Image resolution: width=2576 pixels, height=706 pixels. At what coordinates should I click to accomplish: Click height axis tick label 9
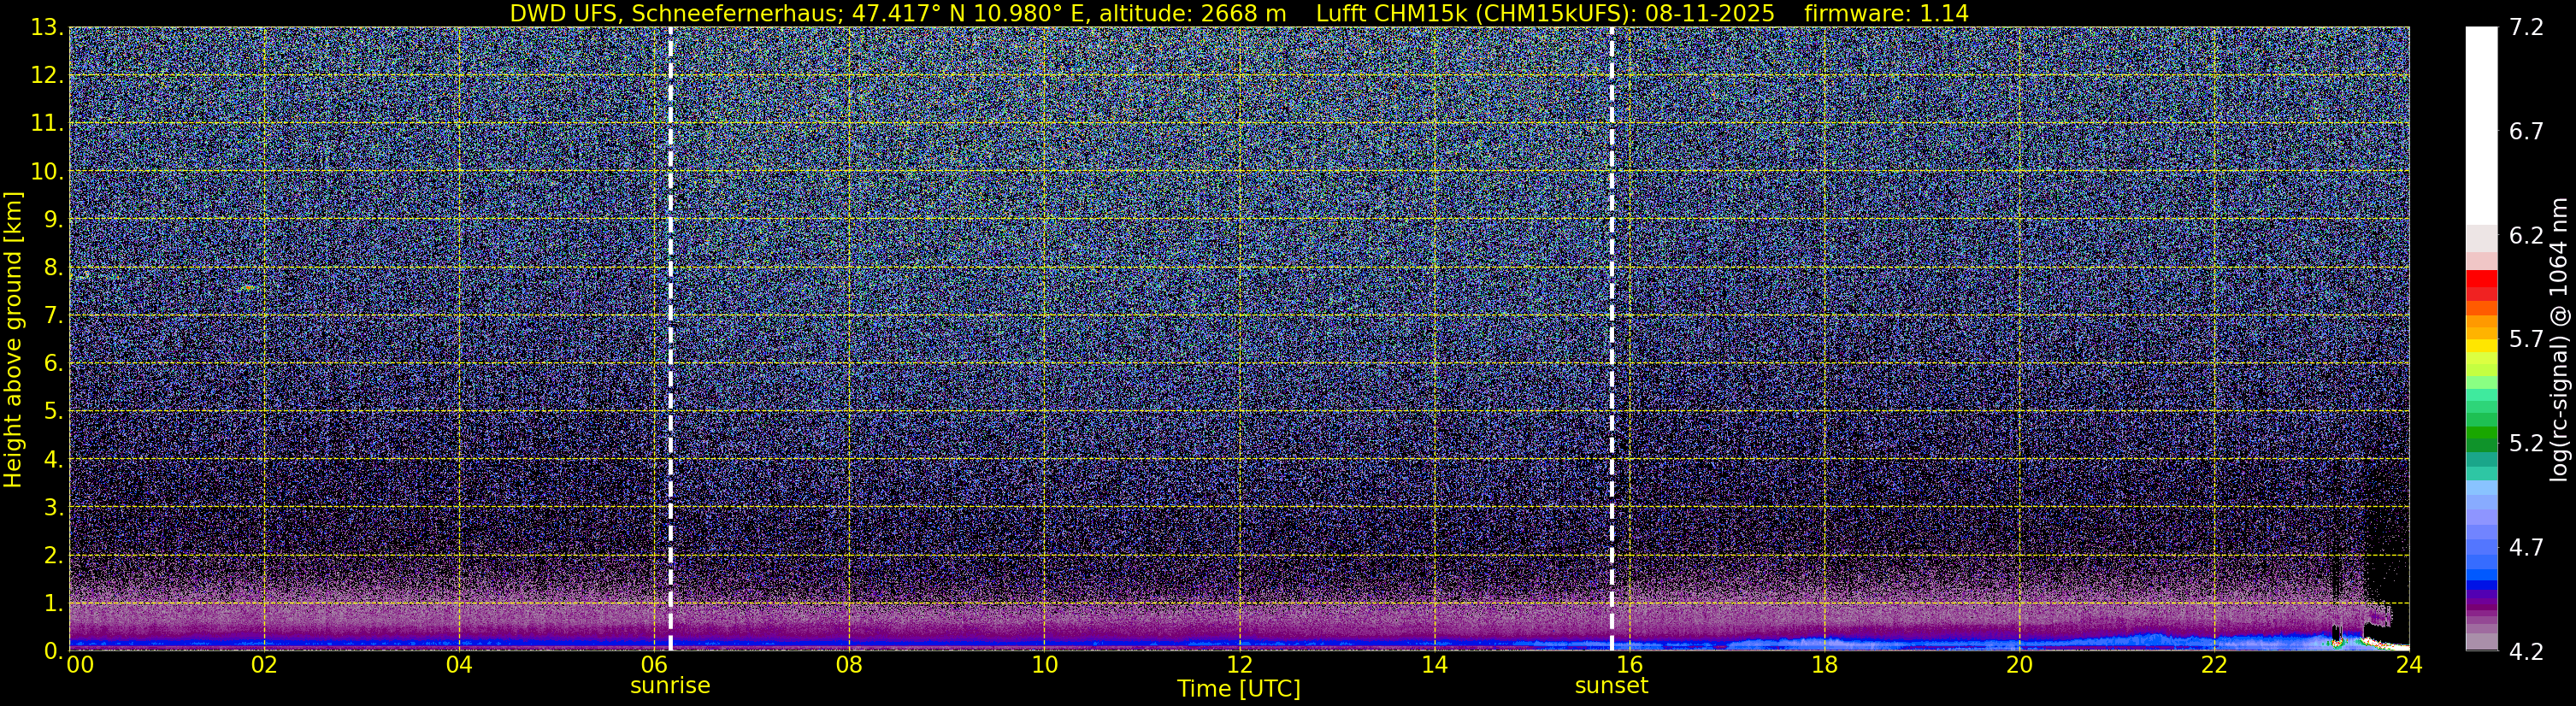[52, 219]
